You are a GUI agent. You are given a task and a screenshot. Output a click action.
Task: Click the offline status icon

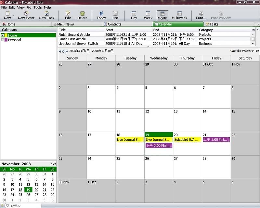pyautogui.click(x=7, y=205)
